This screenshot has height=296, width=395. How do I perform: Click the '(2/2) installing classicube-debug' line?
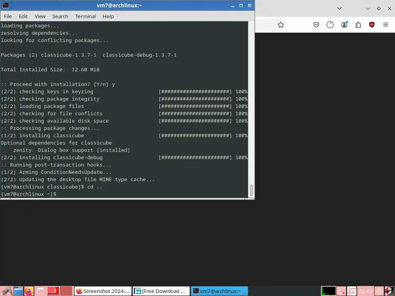pos(52,158)
